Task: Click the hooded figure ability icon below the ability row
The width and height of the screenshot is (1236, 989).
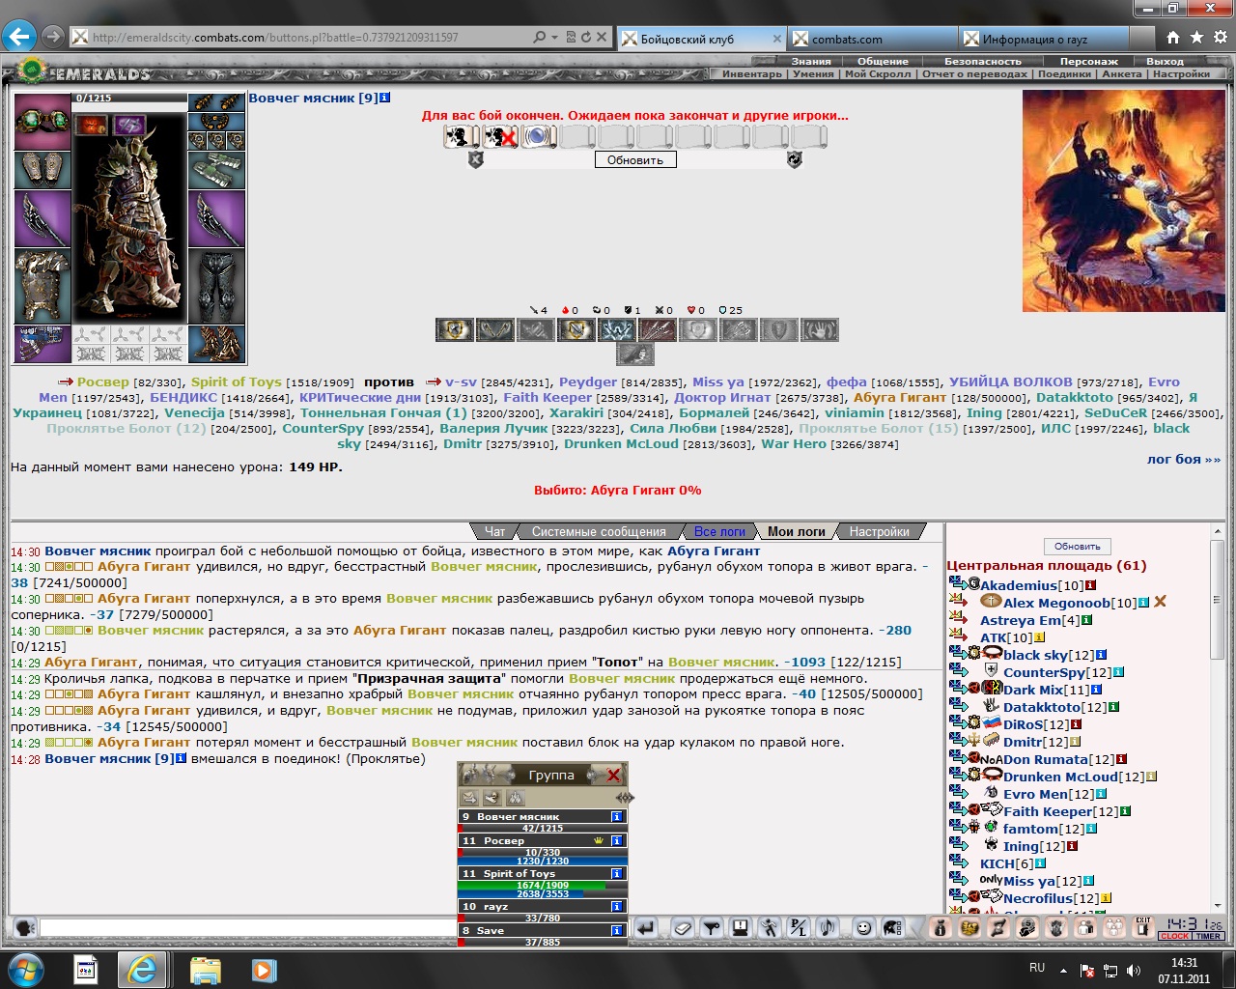Action: (x=634, y=354)
